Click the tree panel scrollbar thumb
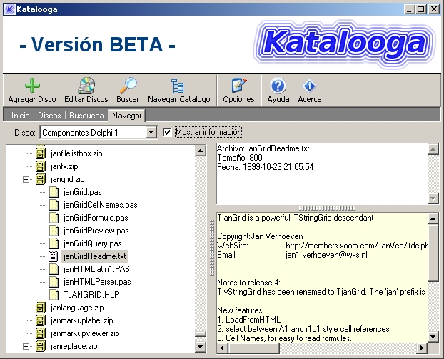This screenshot has height=359, width=444. pyautogui.click(x=200, y=334)
